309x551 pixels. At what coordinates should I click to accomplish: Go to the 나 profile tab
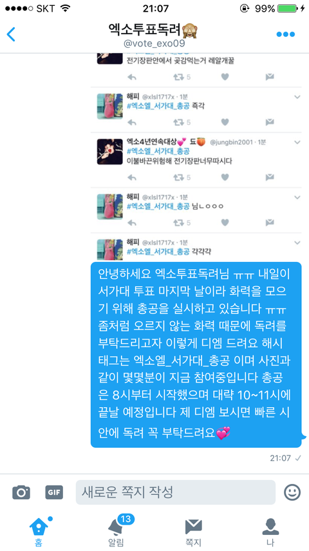270,532
